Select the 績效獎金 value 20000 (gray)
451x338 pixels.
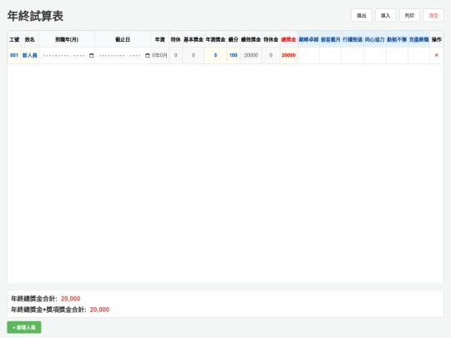251,55
